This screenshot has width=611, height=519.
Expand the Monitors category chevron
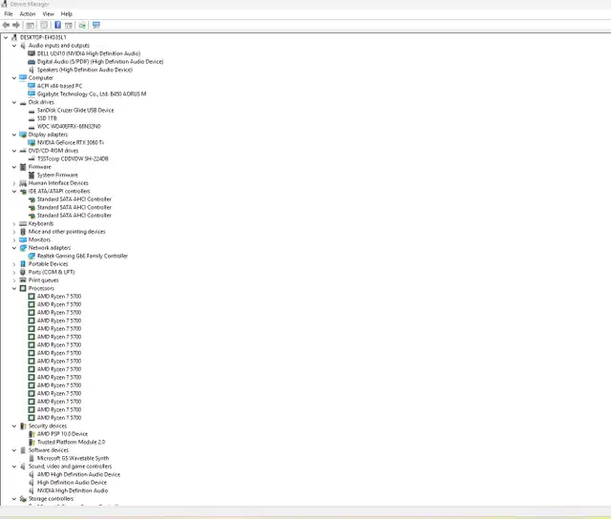pos(14,239)
